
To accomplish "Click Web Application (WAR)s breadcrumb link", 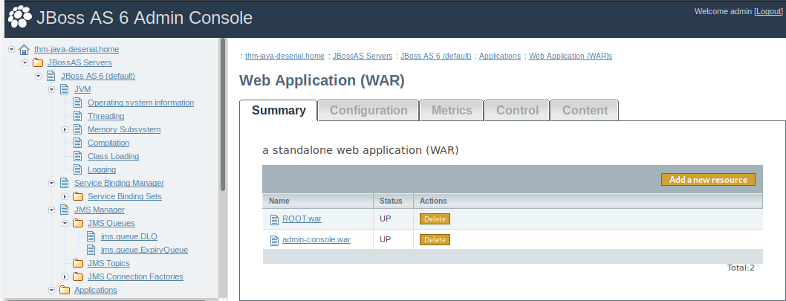I will 571,56.
